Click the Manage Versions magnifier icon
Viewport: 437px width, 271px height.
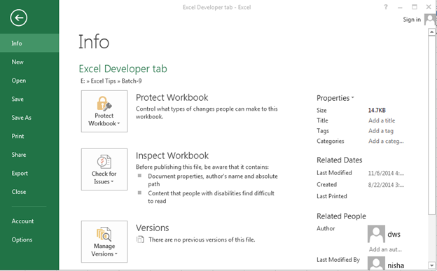(x=104, y=234)
